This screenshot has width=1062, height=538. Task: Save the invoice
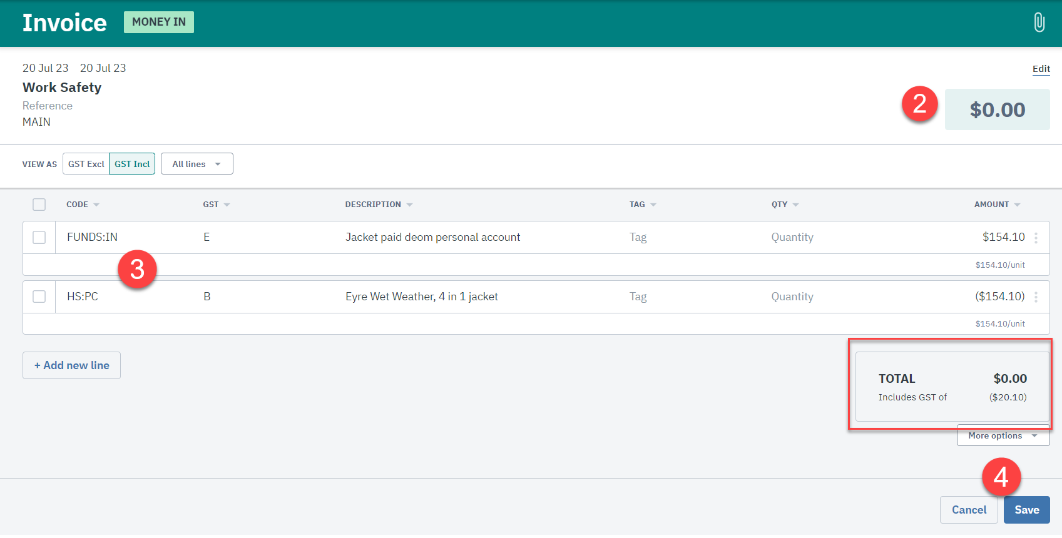(x=1026, y=510)
